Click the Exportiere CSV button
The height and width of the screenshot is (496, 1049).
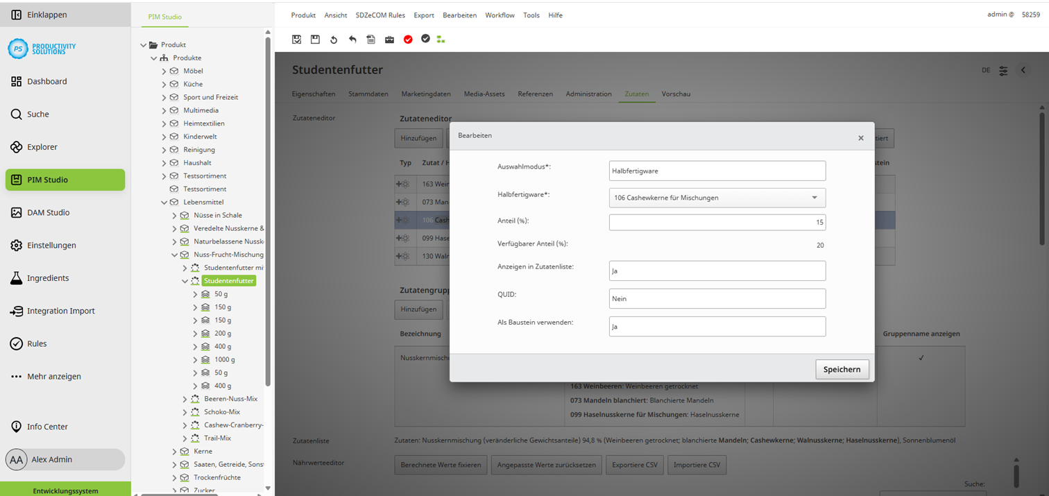[x=634, y=465]
